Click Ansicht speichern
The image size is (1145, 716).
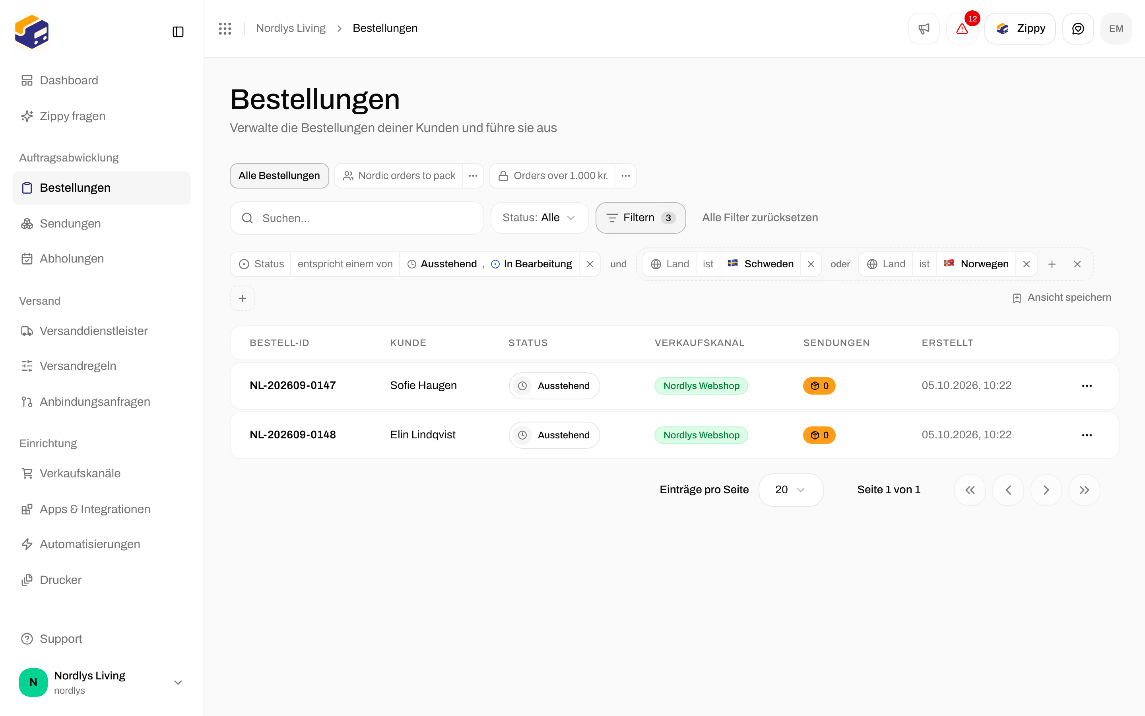pos(1062,298)
